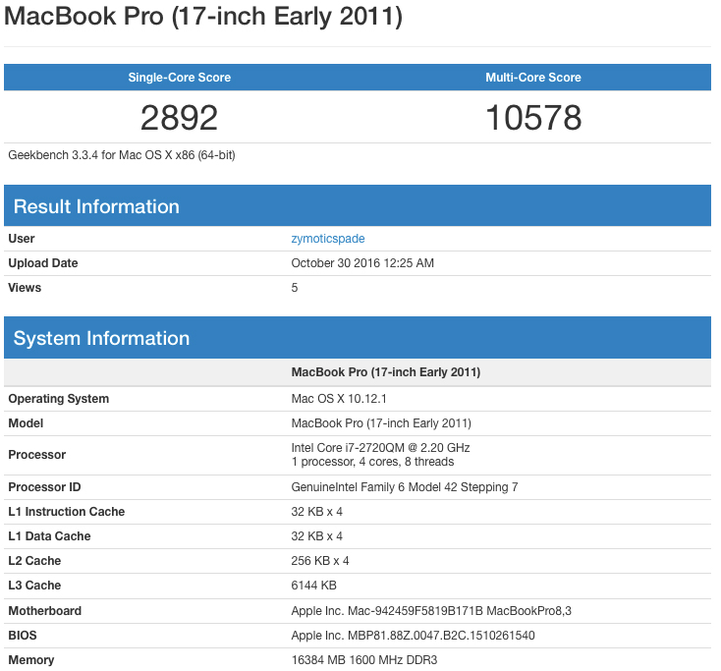Click the Memory row label
The image size is (721, 671).
click(31, 660)
